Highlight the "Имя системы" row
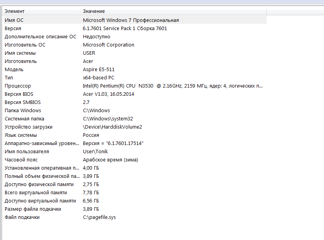 coord(20,53)
